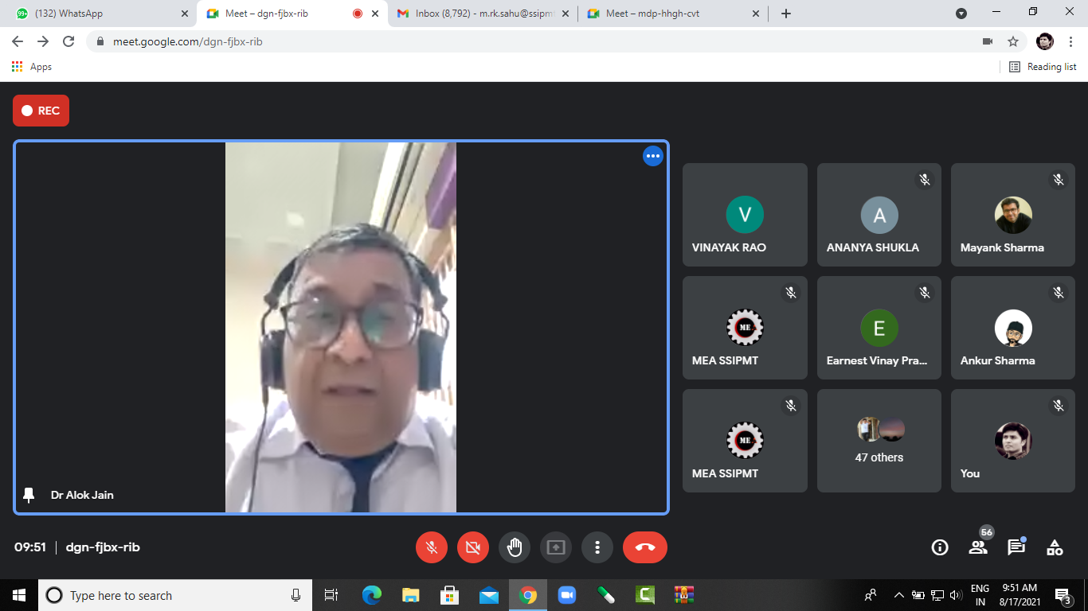Click muted mic icon on You tile
Viewport: 1088px width, 611px height.
point(1059,406)
